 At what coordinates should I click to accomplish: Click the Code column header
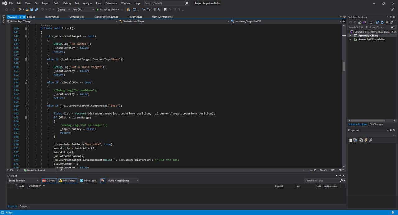(x=21, y=186)
